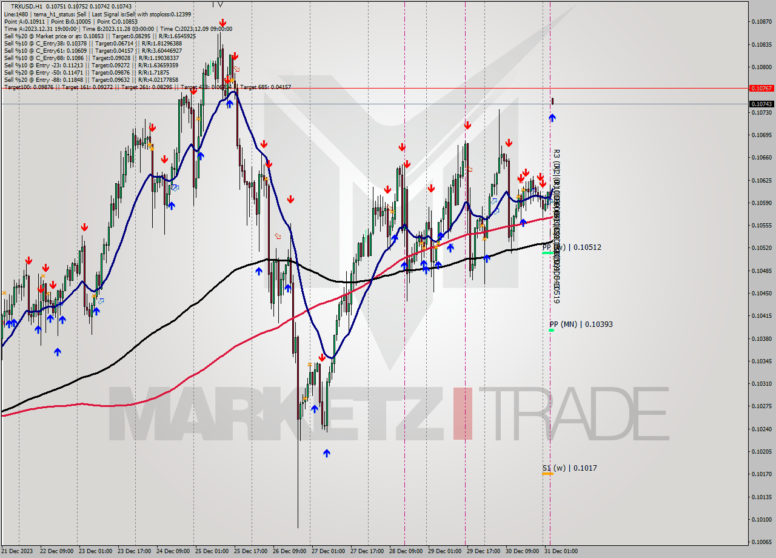Click the 0.10240 price axis label
Screen dimensions: 776x558
click(761, 429)
